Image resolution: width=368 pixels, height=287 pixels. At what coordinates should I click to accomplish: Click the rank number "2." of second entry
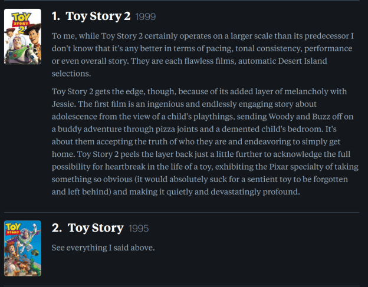(x=57, y=228)
